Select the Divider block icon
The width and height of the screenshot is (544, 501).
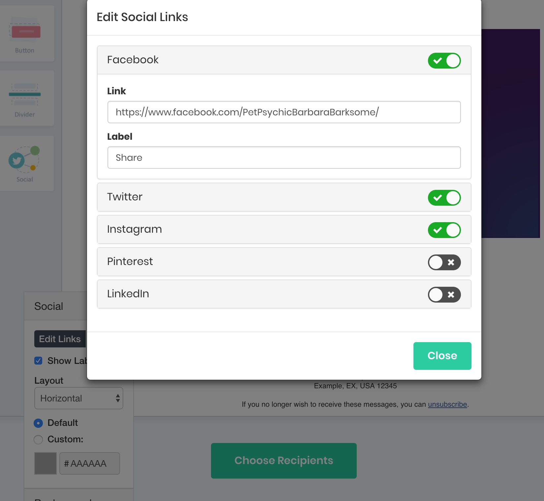25,95
